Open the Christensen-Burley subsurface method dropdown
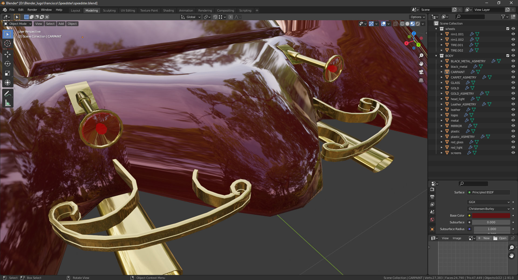 coord(489,209)
